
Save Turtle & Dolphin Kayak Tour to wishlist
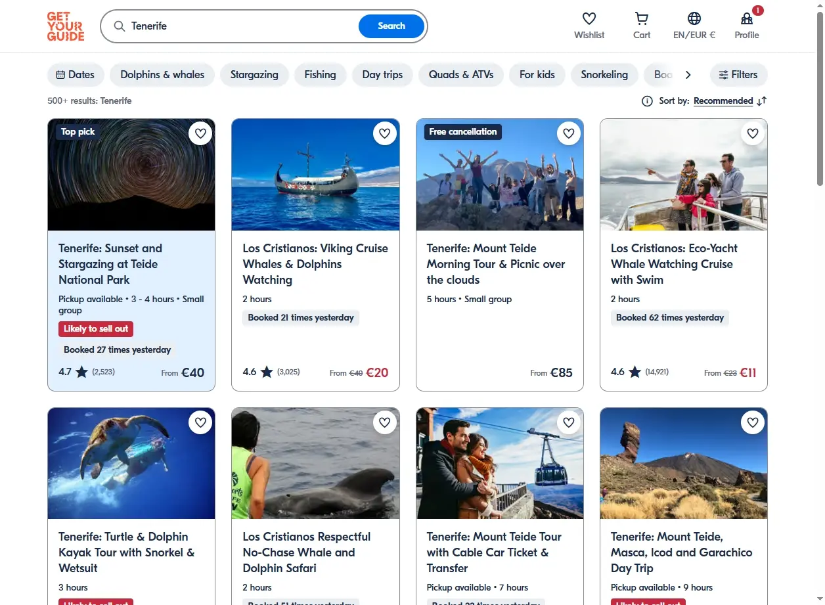click(x=200, y=422)
